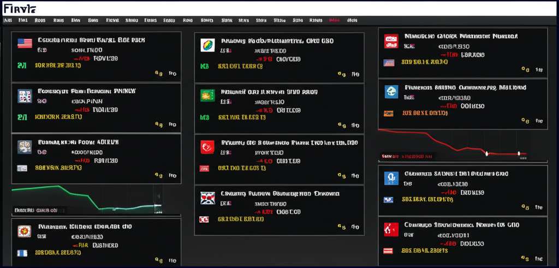Click the red square icon in the top-right card
The height and width of the screenshot is (268, 559).
[390, 40]
